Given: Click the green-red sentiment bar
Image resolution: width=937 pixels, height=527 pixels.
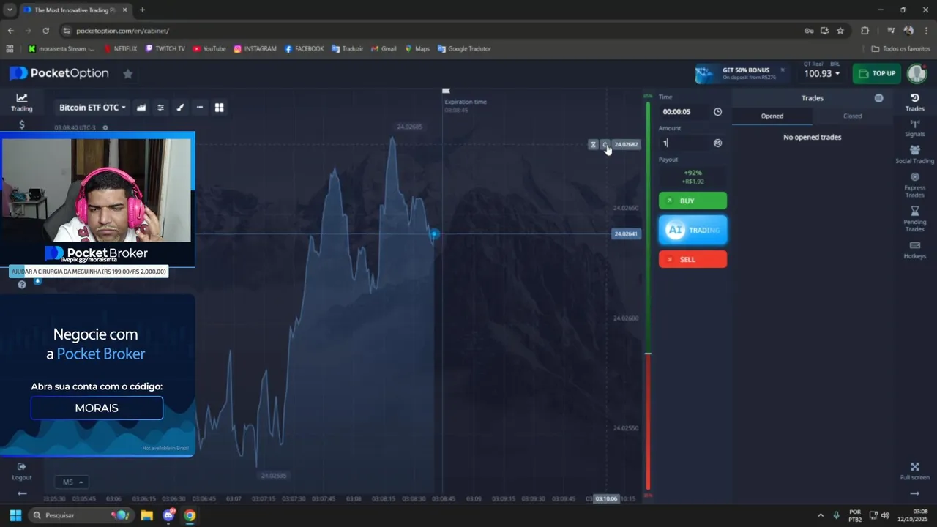Looking at the screenshot, I should click(x=648, y=296).
